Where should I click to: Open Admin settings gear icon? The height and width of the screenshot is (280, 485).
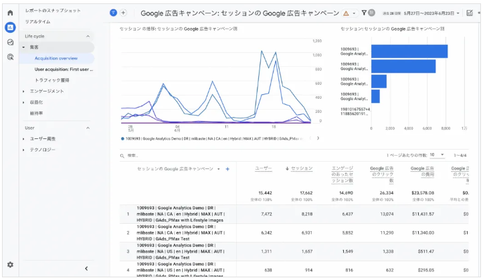[10, 265]
